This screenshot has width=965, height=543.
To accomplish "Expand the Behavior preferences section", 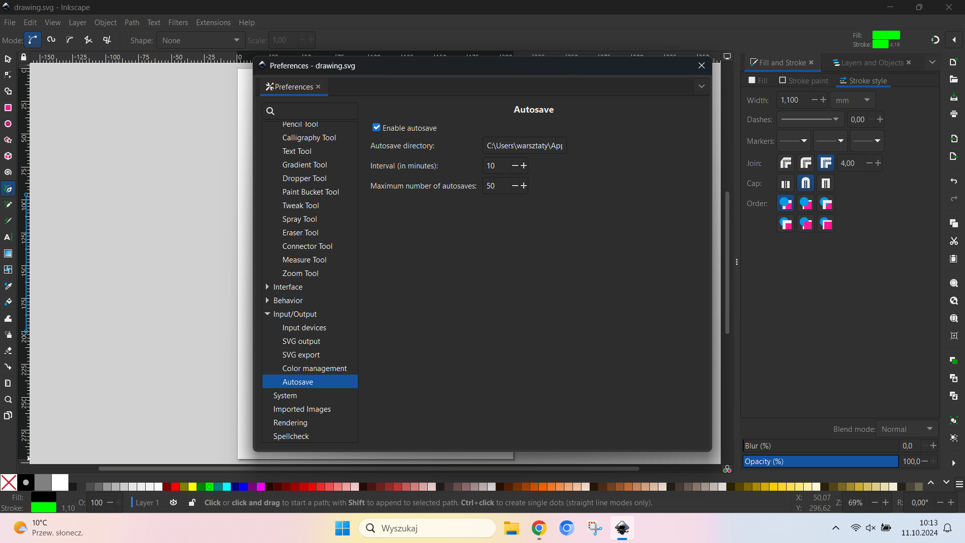I will pyautogui.click(x=267, y=300).
